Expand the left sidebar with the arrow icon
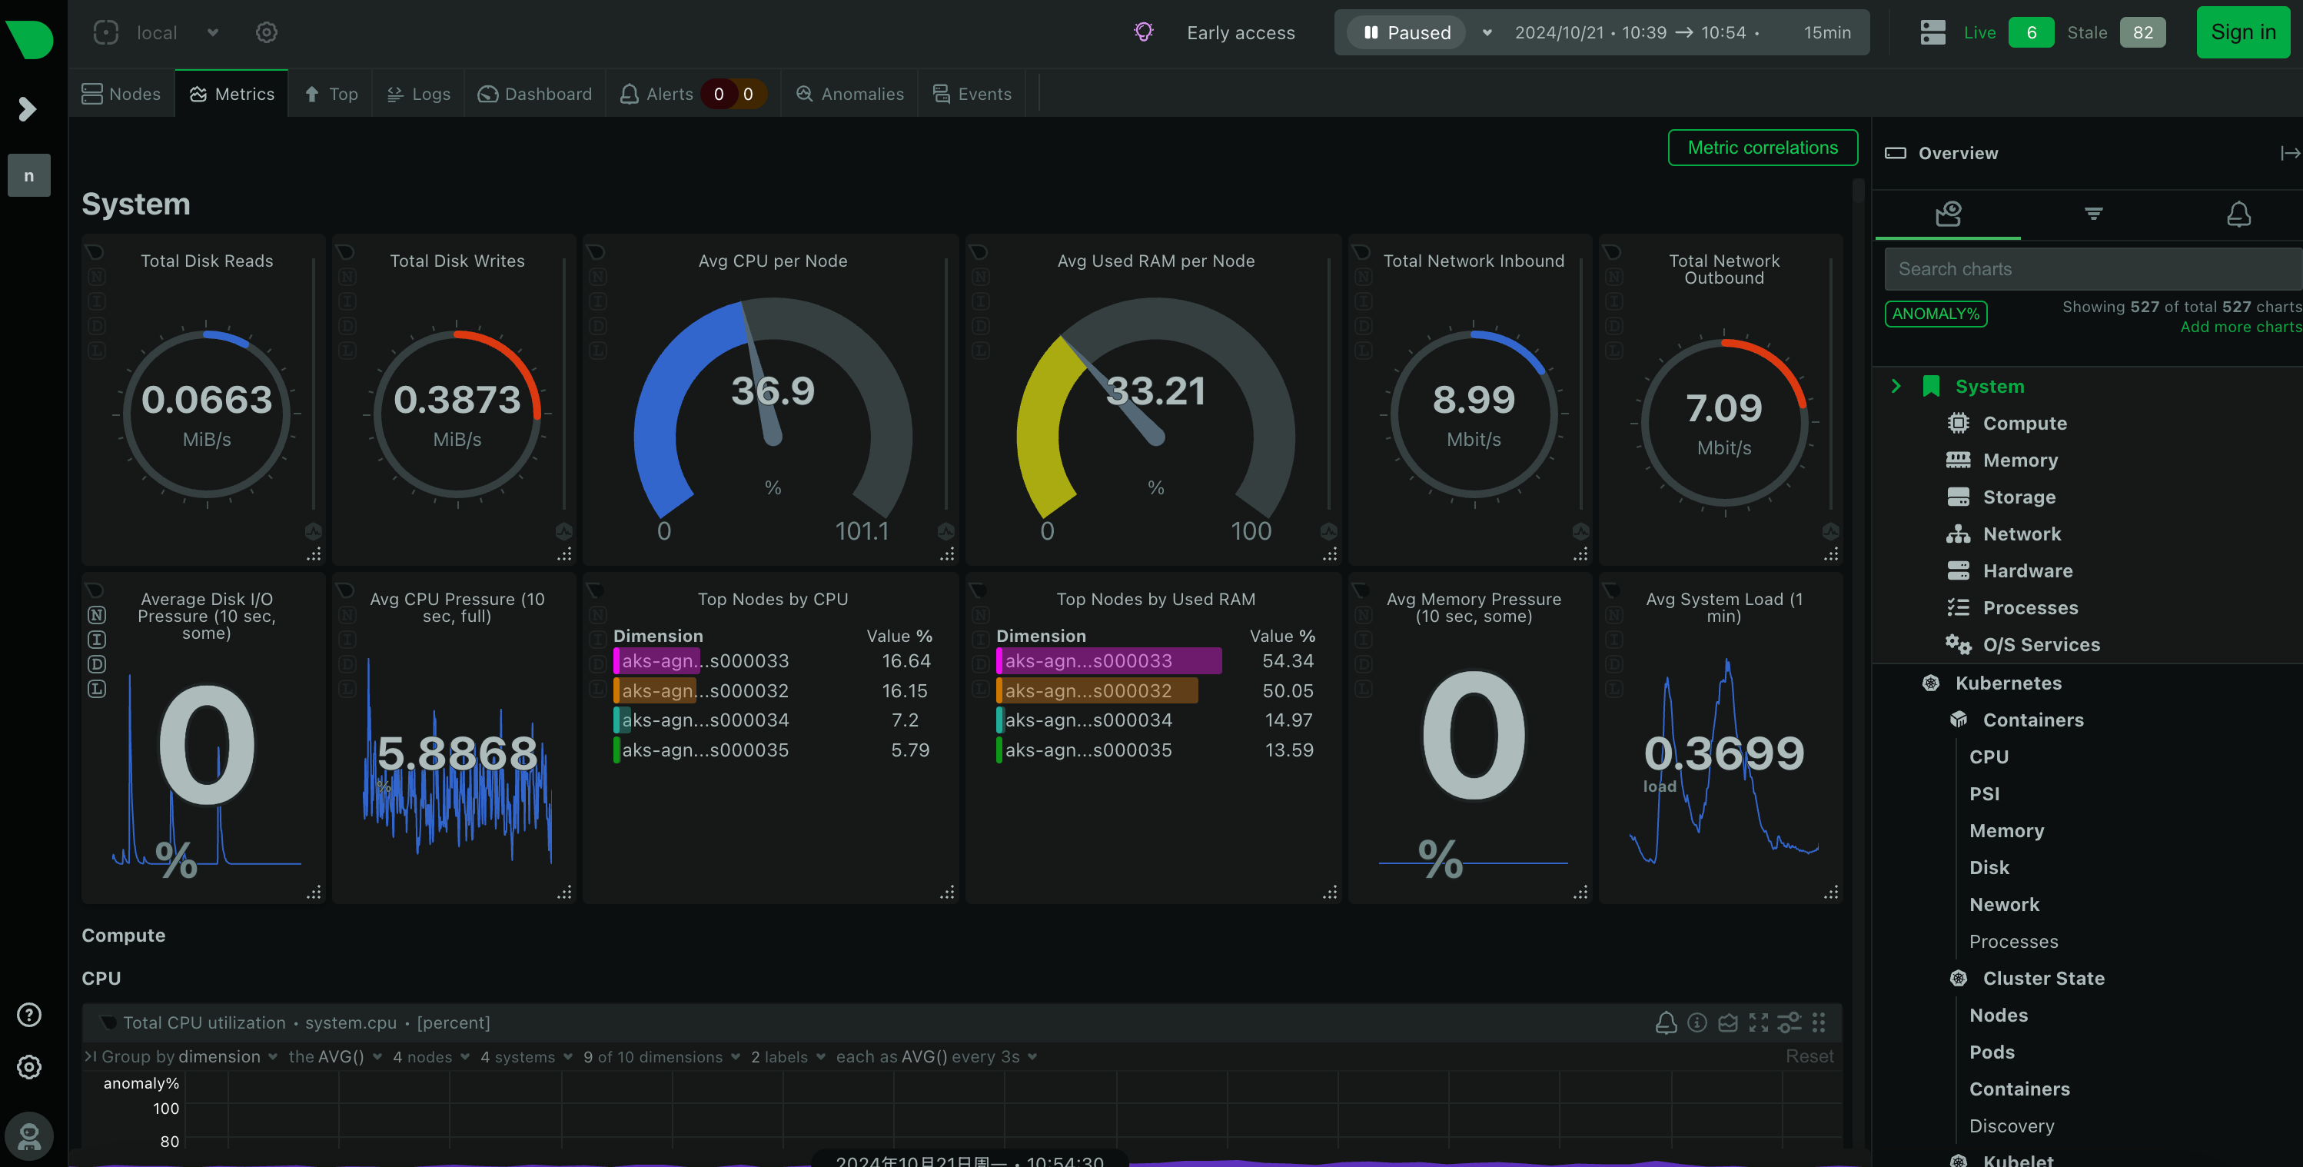Image resolution: width=2303 pixels, height=1167 pixels. point(28,108)
